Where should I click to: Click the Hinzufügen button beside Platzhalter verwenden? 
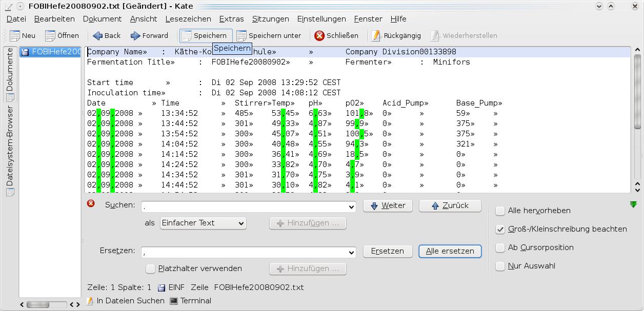click(x=308, y=268)
